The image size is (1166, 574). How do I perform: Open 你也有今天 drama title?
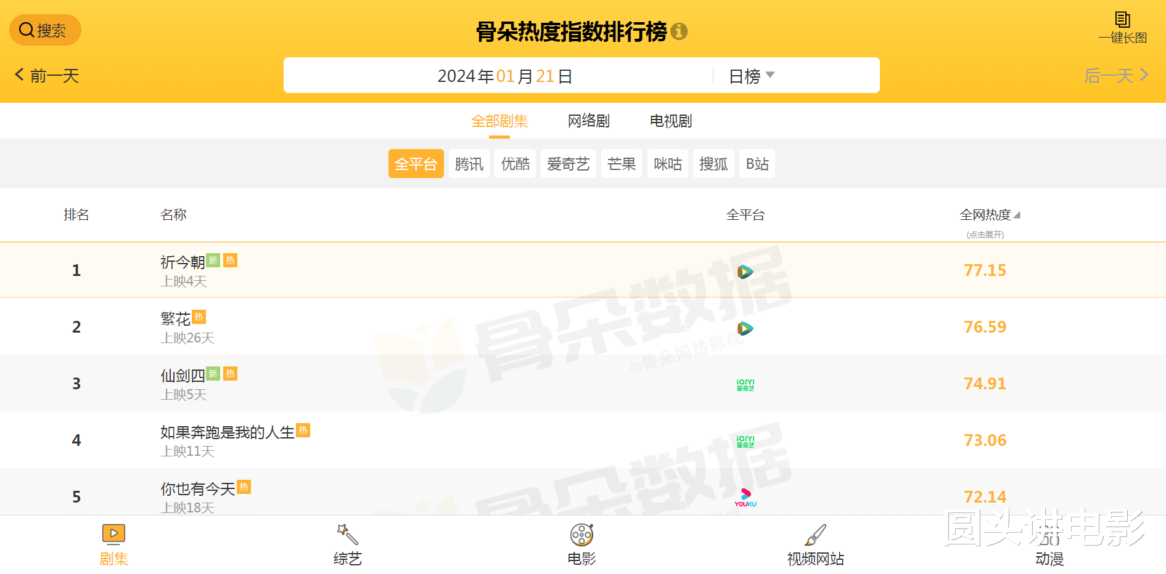click(198, 489)
